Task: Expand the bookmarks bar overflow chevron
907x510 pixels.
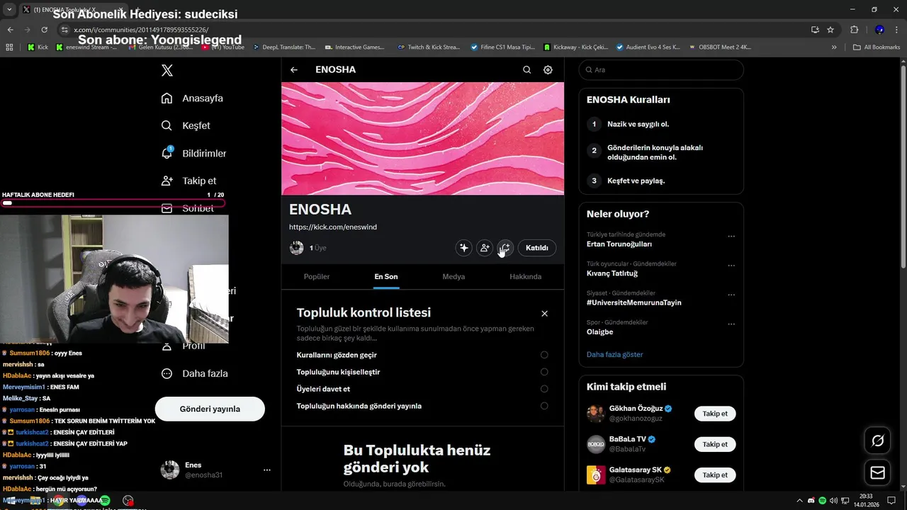Action: (834, 47)
